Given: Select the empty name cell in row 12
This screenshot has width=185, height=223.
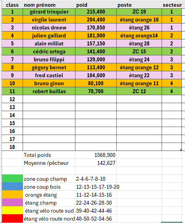Looking at the screenshot, I should (x=49, y=99).
